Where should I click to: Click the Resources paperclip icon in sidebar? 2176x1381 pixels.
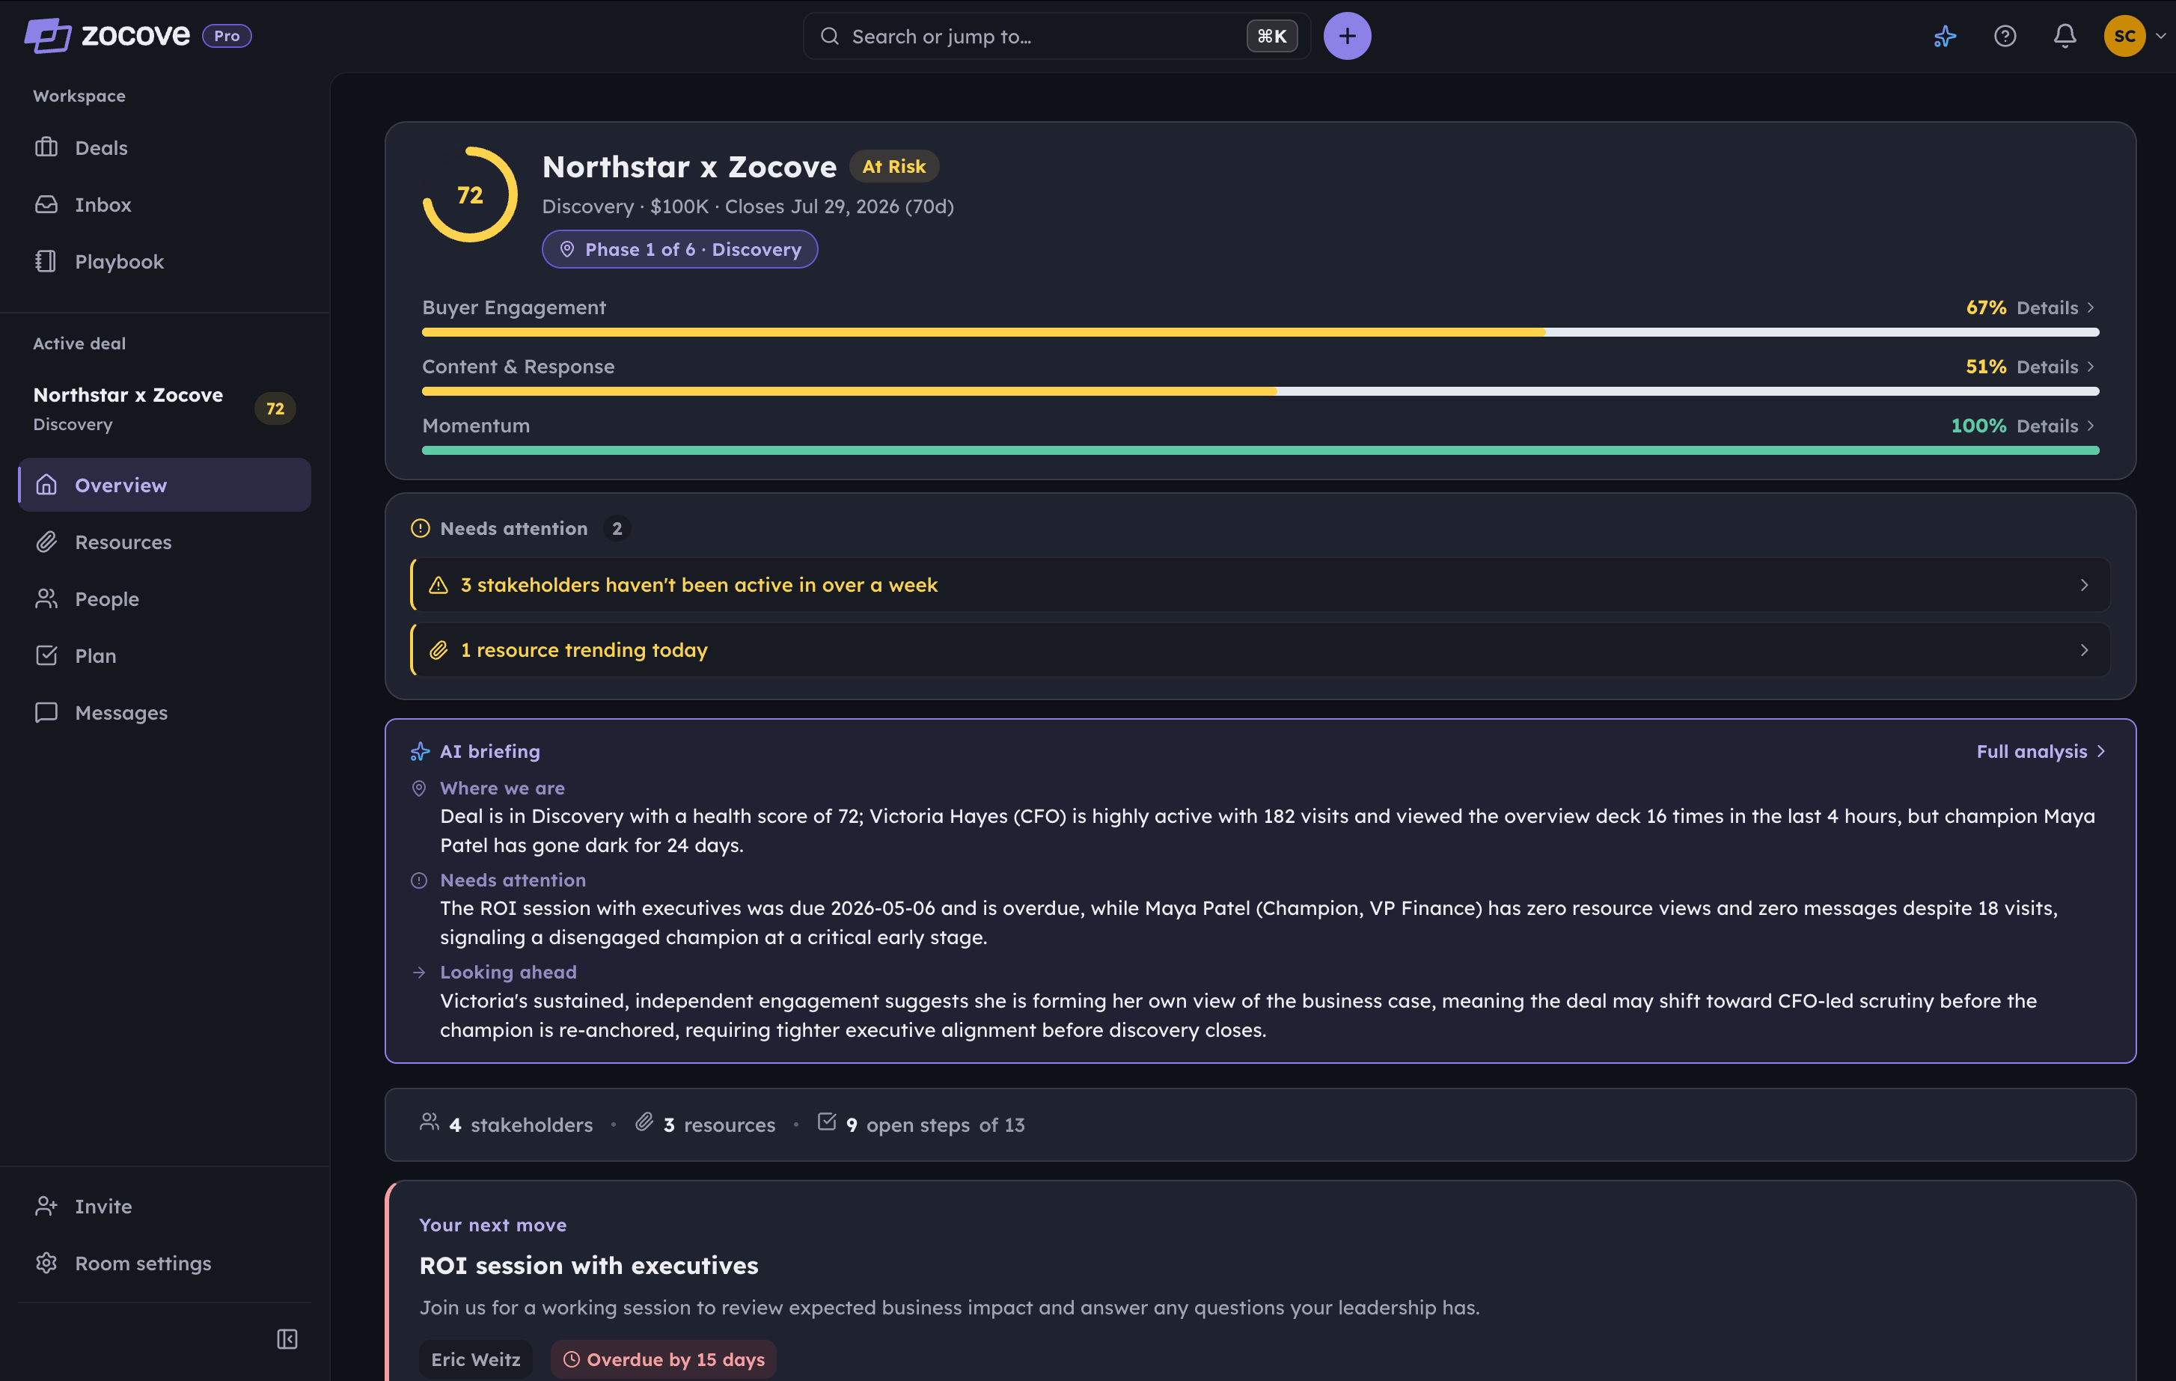[46, 542]
